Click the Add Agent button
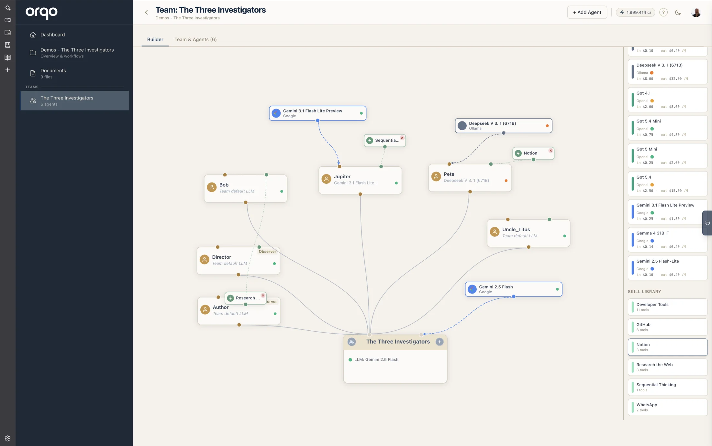The image size is (712, 446). [587, 12]
